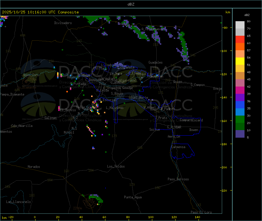
Task: Click the '100' tick on the horizontal km axis
Action: (151, 217)
